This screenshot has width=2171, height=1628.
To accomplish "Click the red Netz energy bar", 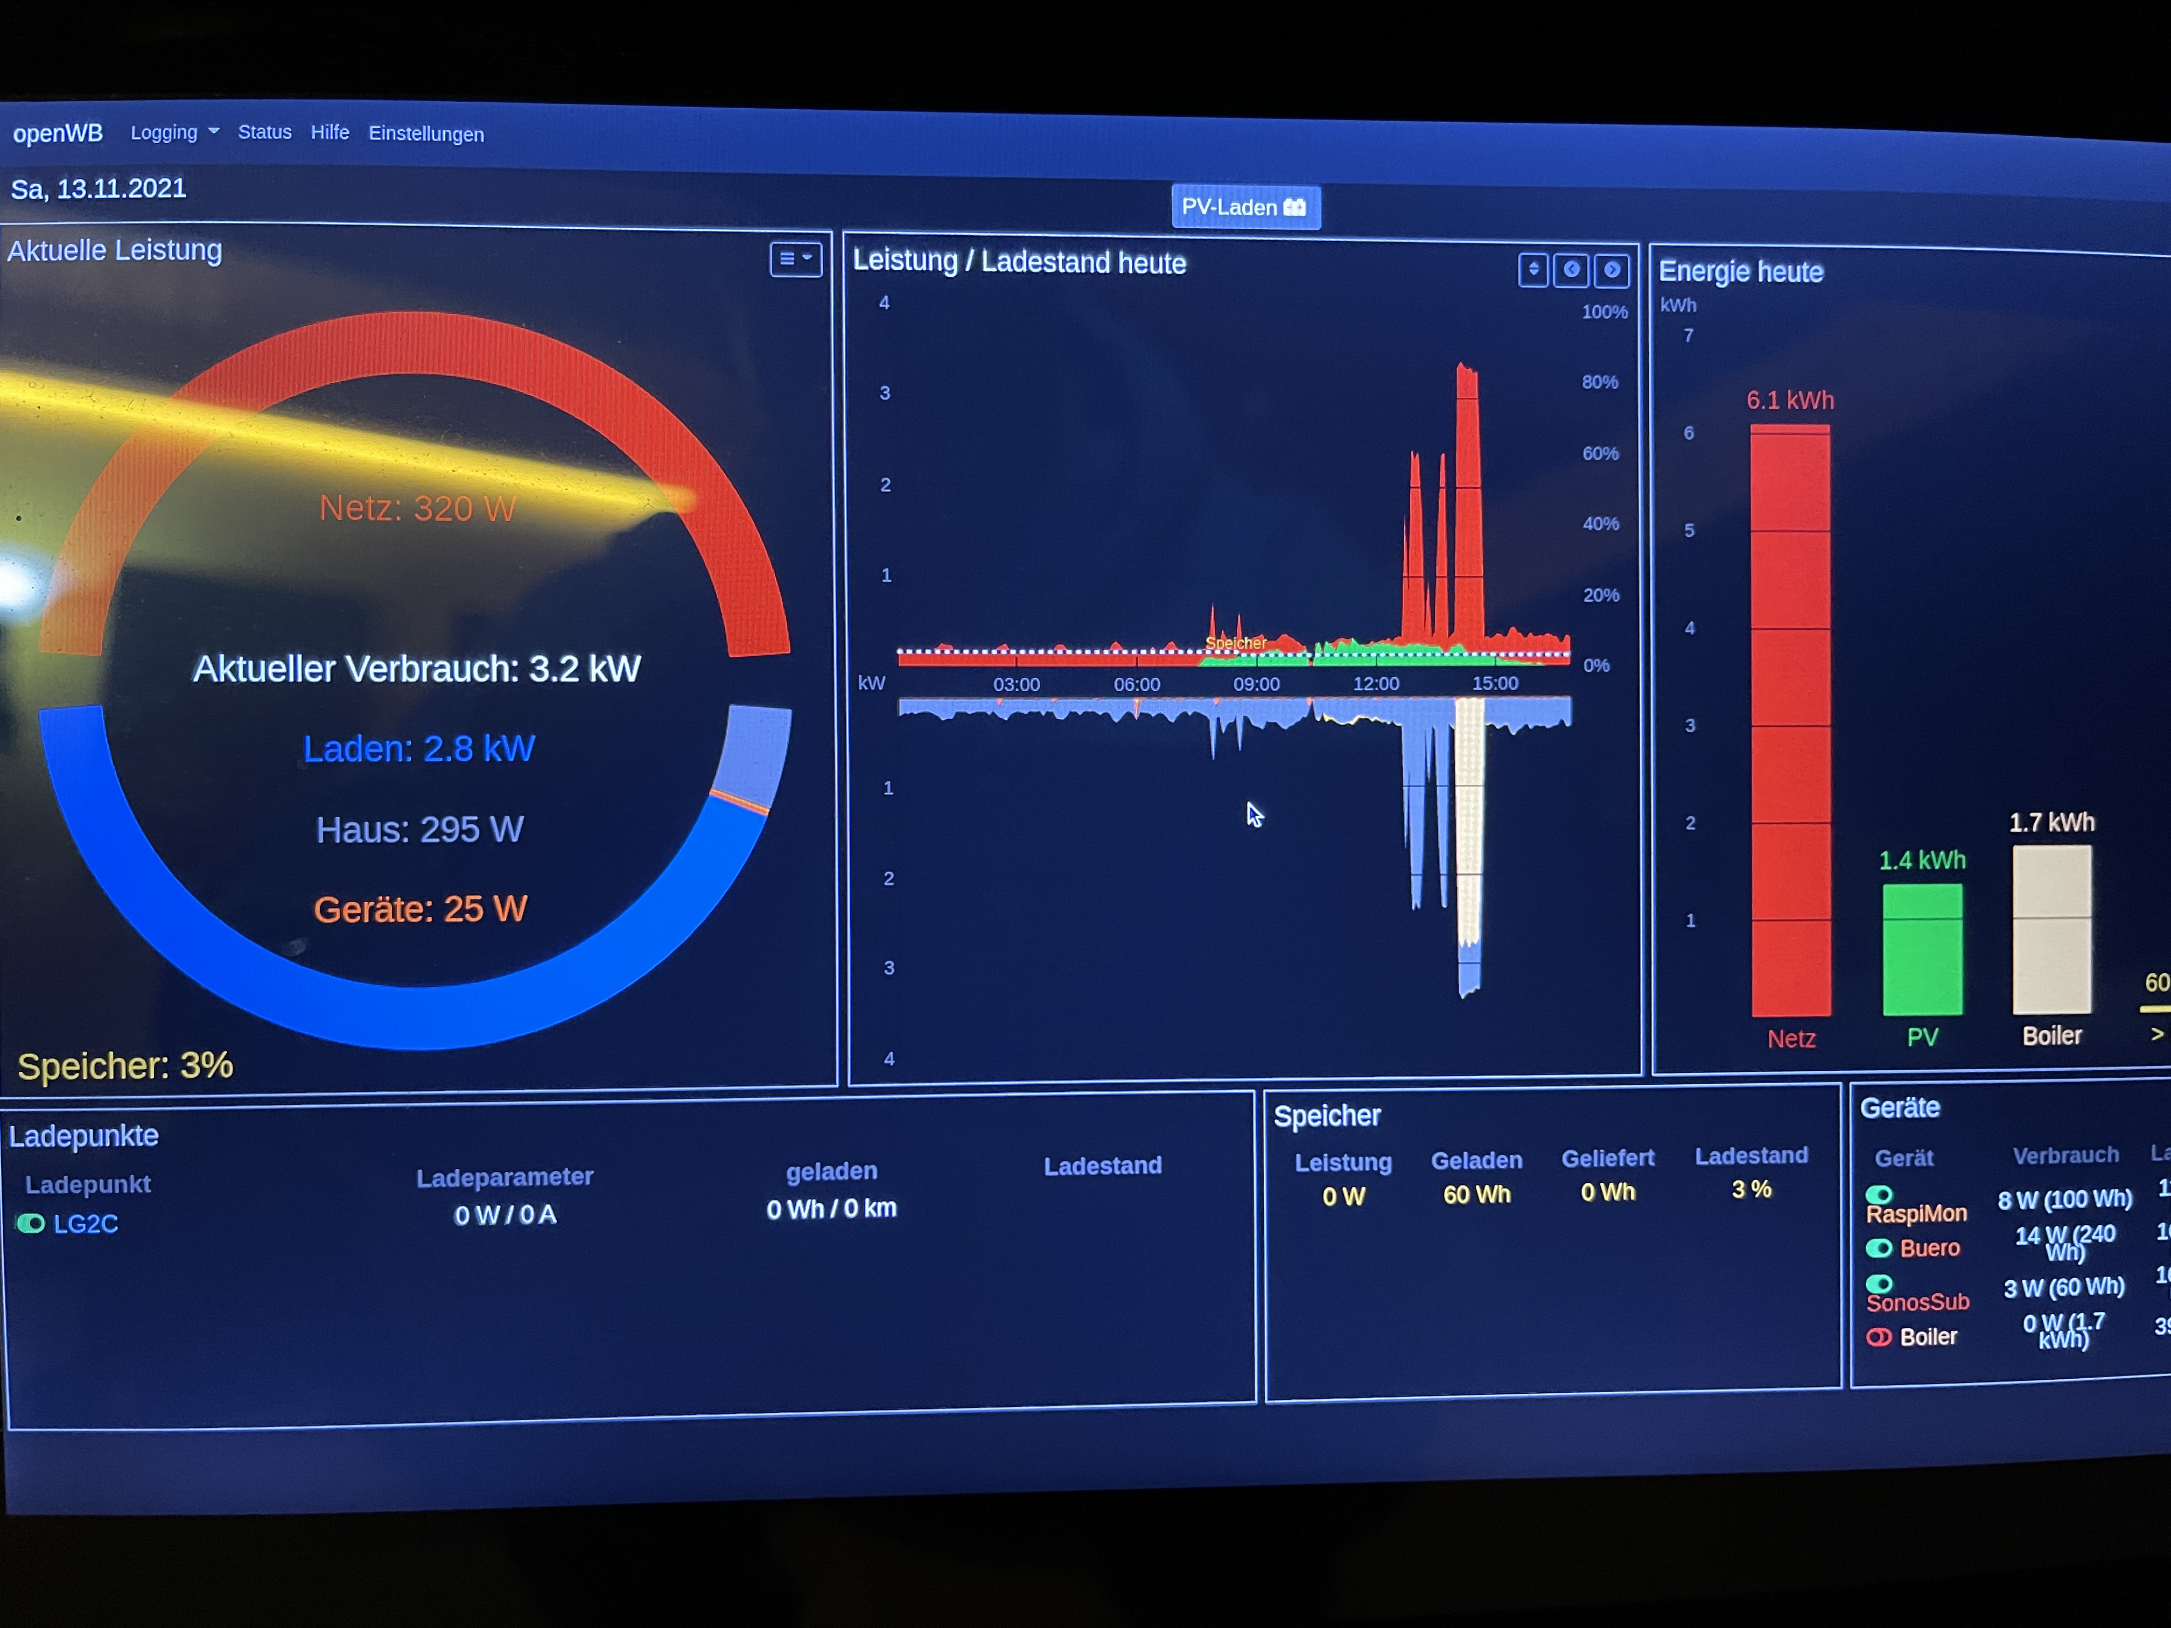I will click(1790, 721).
